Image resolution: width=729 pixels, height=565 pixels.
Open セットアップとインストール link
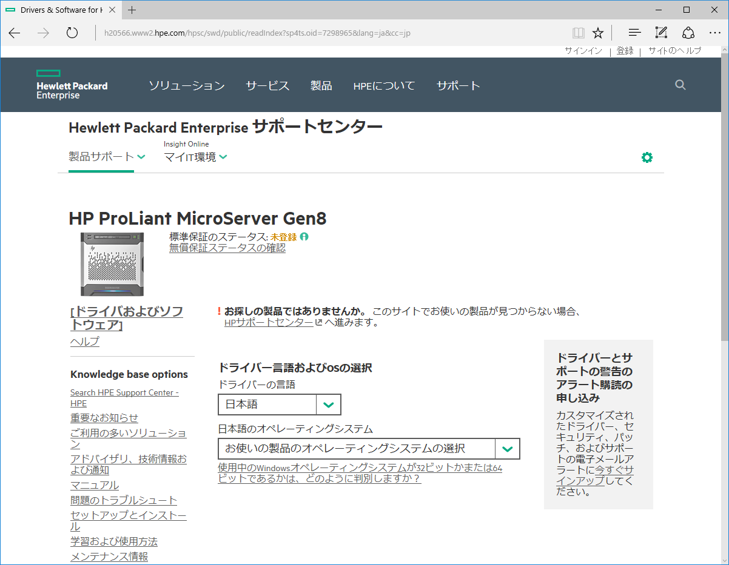point(129,521)
